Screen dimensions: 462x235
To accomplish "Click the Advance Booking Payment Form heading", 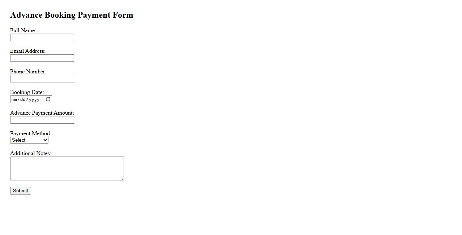I will tap(72, 15).
